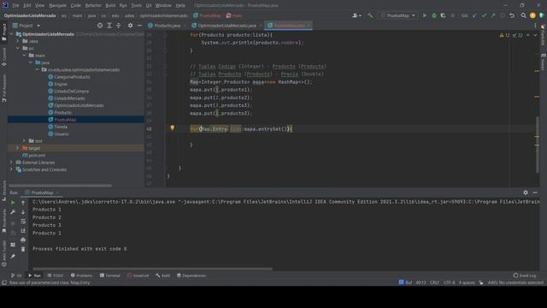Run PruebaMap with the green play icon
The height and width of the screenshot is (308, 547).
(x=425, y=15)
